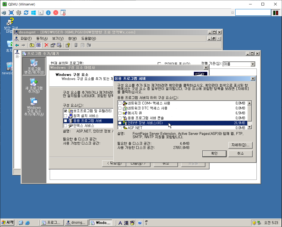
Task: Click the yellow help icon in dnsmgmt toolbar
Action: [68, 45]
